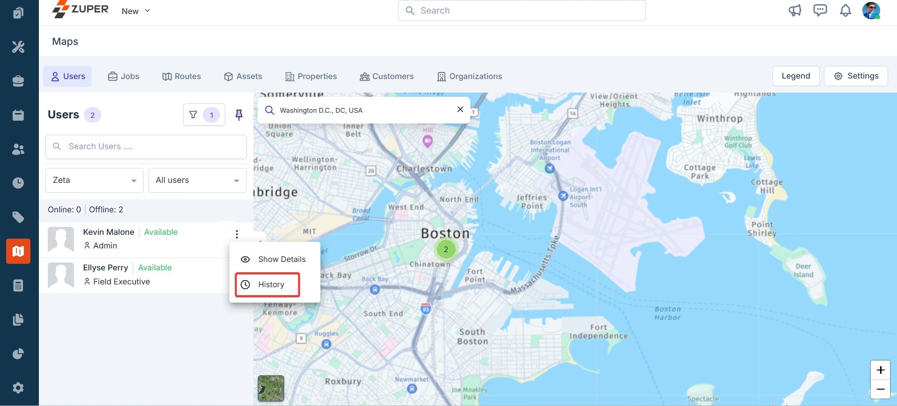The image size is (897, 406).
Task: Switch to the Users tab
Action: [68, 76]
